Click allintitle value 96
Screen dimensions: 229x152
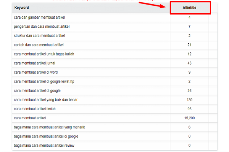[189, 109]
